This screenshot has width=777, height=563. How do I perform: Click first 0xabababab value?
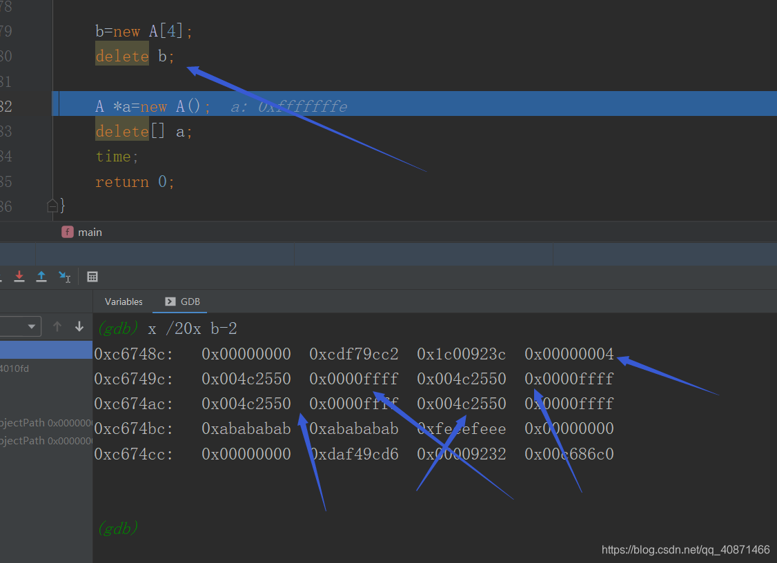point(246,428)
